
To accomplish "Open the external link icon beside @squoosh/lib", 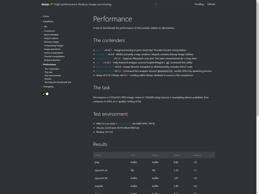I will pos(113,67).
